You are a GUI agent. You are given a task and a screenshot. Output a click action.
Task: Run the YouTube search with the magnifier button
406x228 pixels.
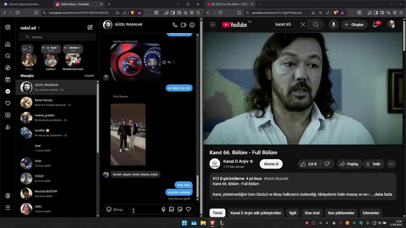coord(316,24)
